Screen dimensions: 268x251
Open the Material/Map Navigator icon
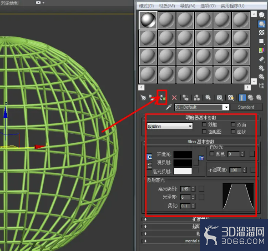coord(262,85)
